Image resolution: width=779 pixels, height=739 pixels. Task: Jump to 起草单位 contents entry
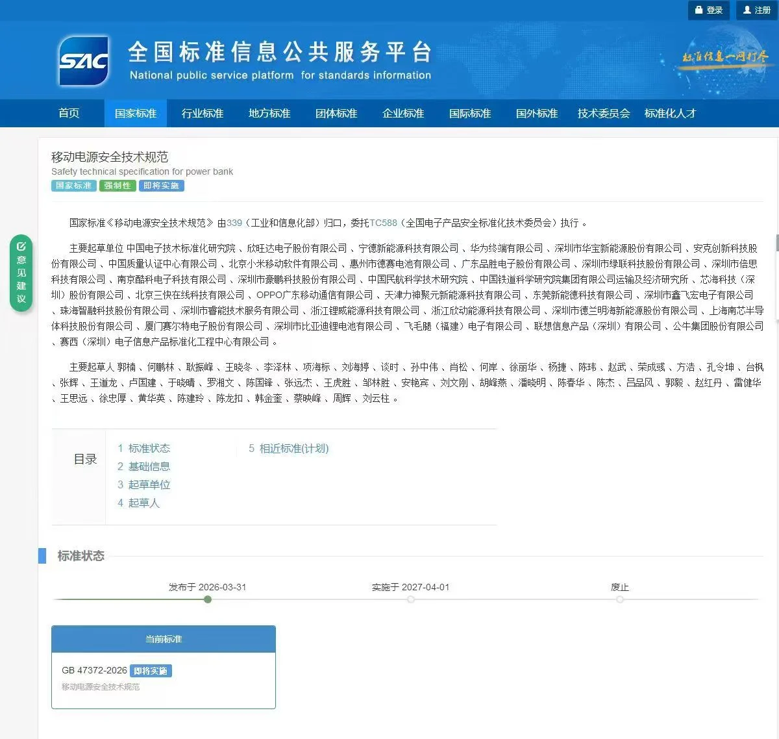(x=149, y=485)
